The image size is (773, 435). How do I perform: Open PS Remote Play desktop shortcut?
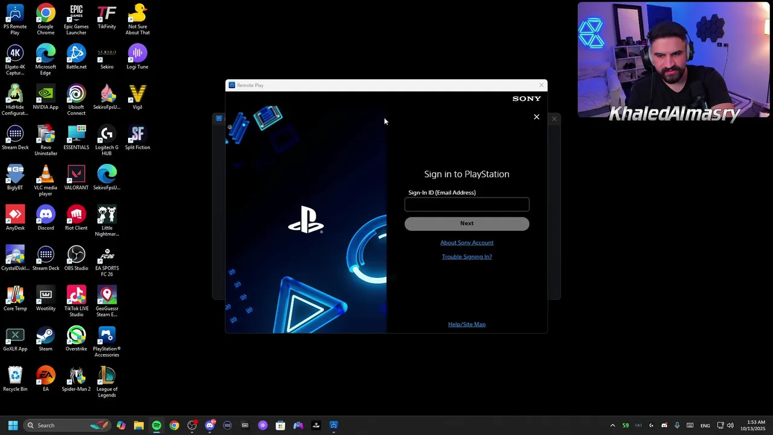(15, 19)
